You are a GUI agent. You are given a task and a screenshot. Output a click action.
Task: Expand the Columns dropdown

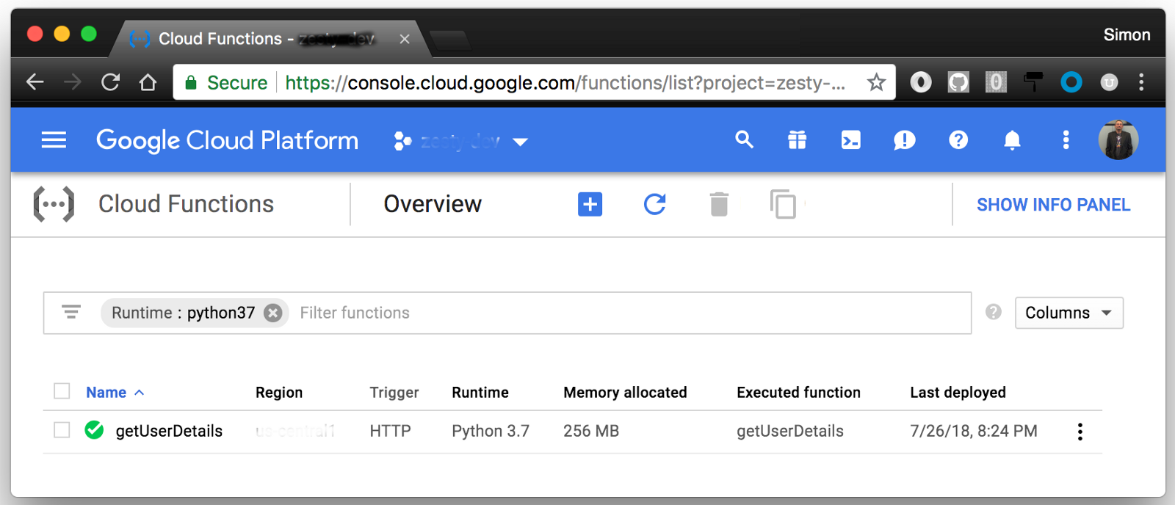coord(1069,313)
